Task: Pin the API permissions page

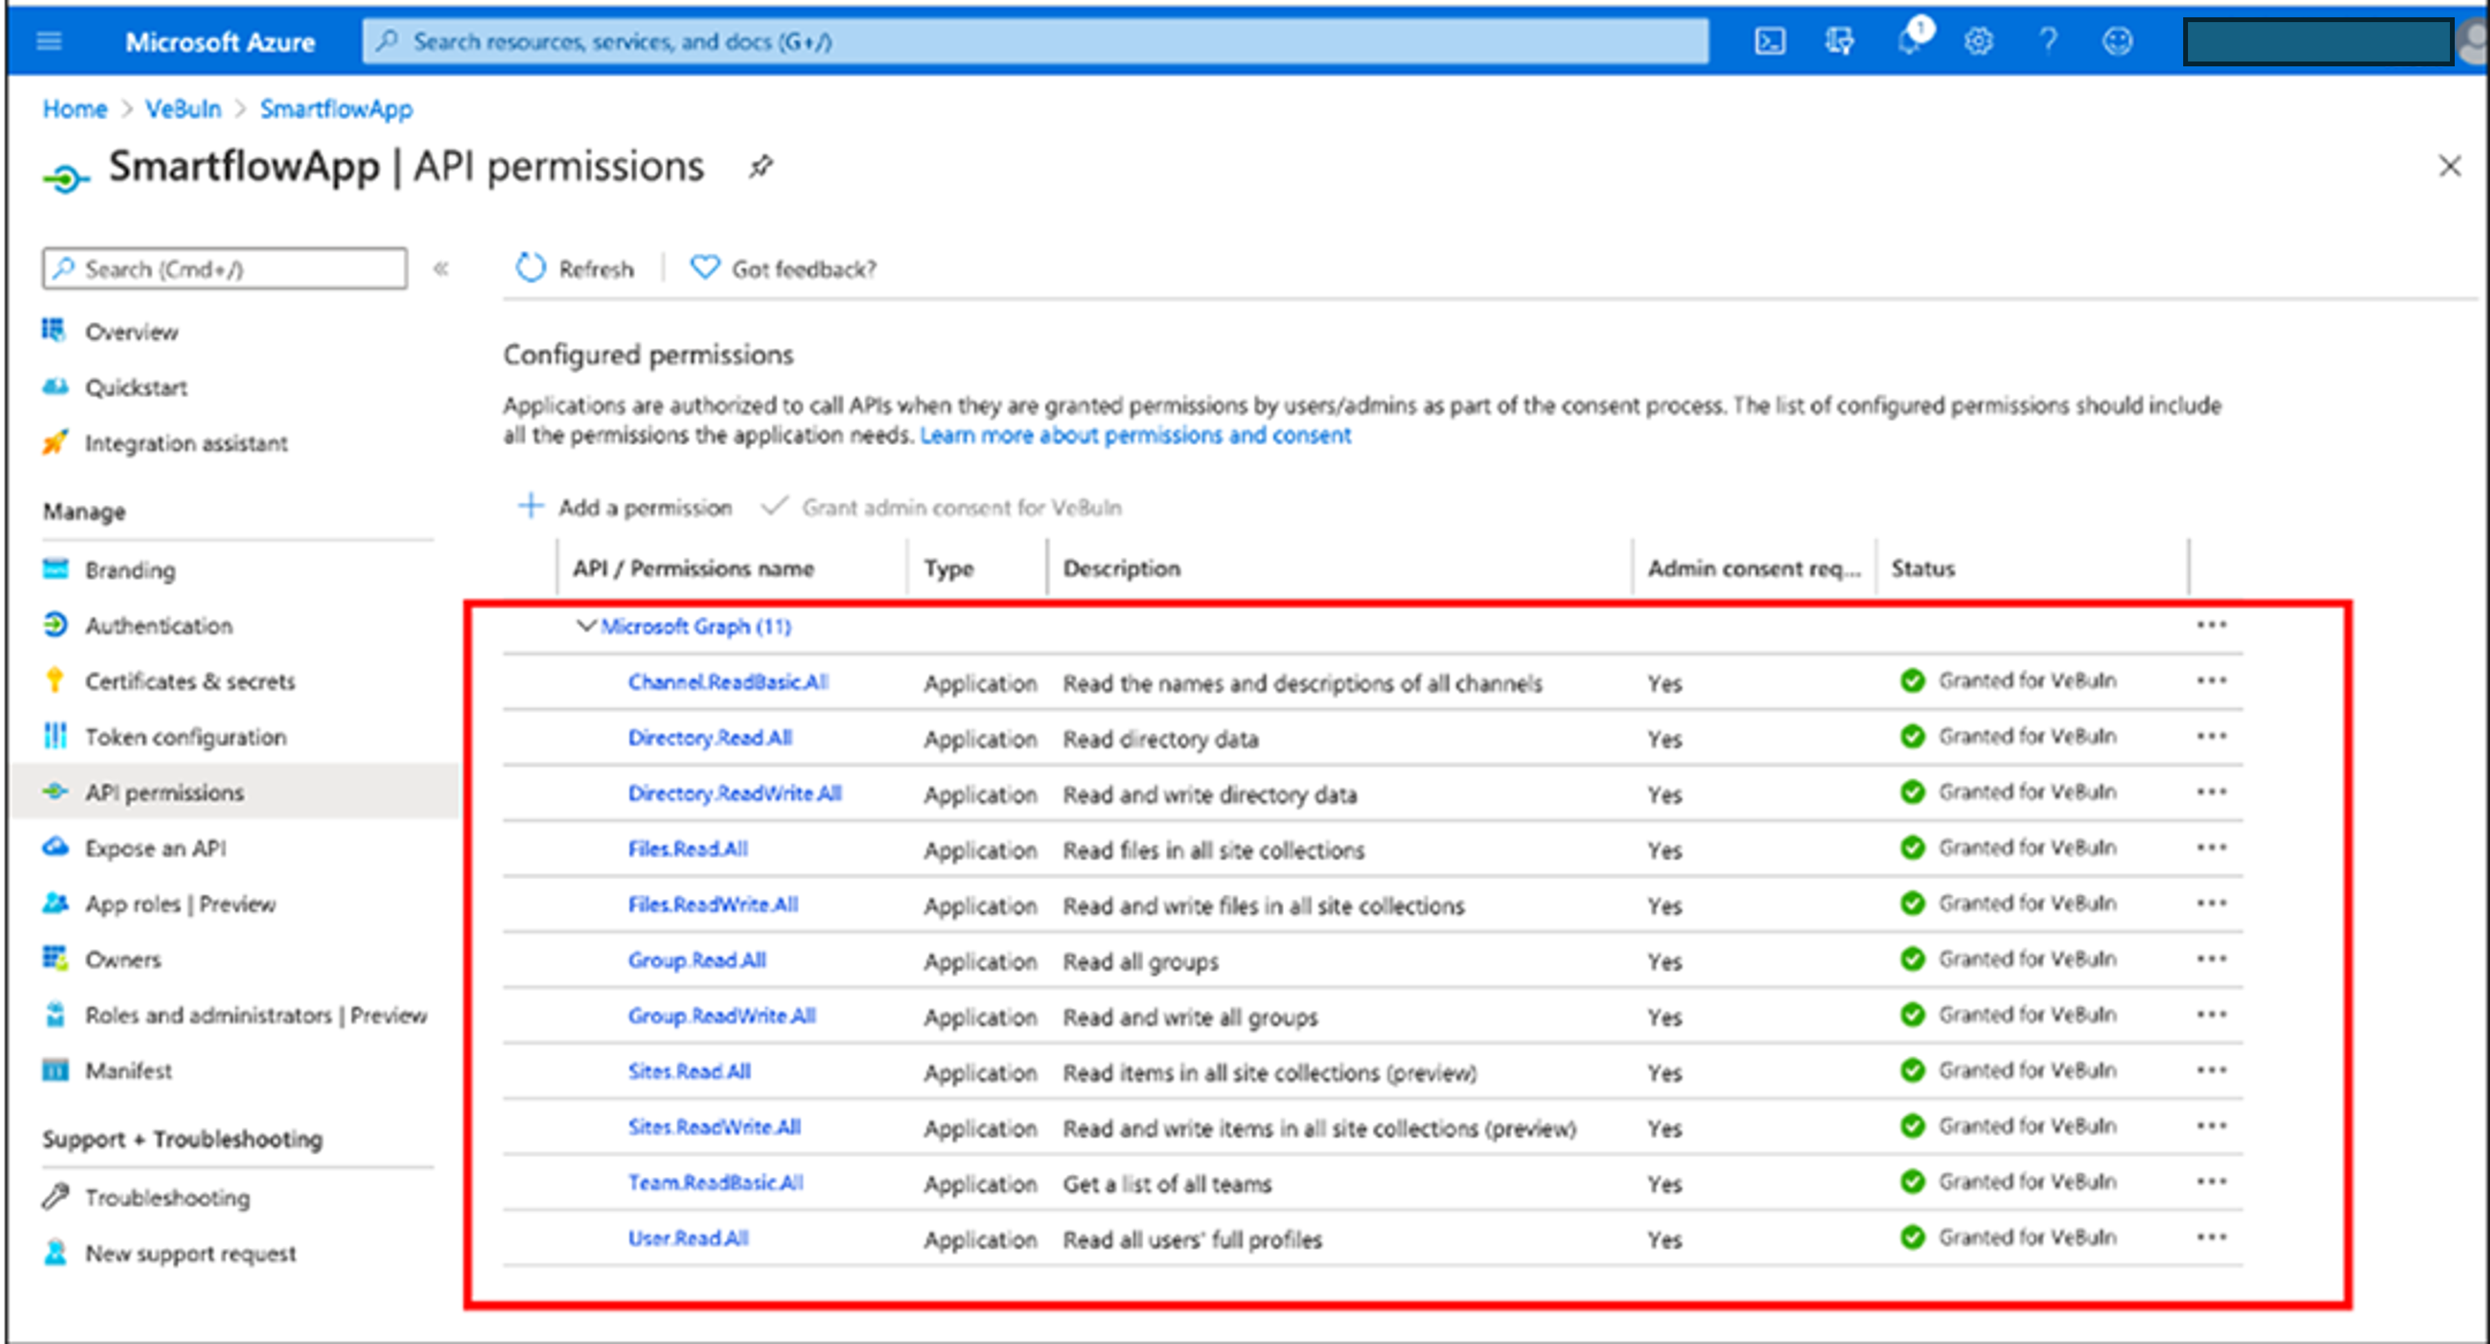Action: tap(761, 167)
